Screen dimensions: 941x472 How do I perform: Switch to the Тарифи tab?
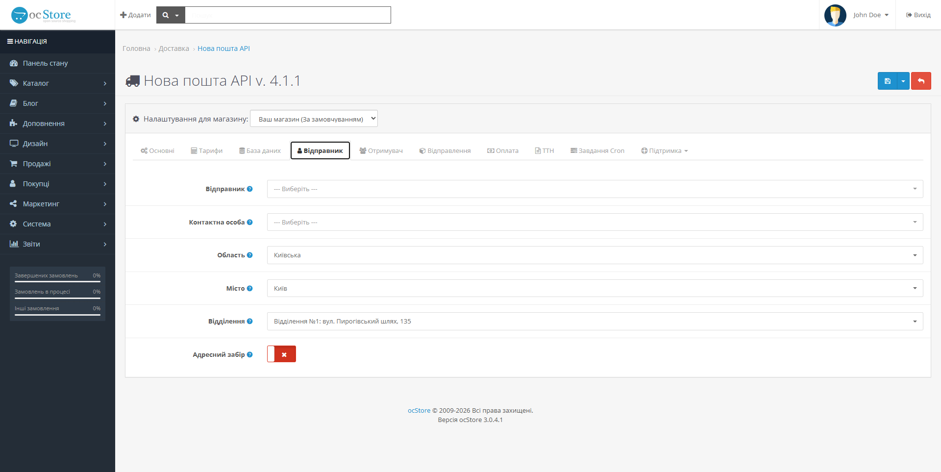click(x=206, y=151)
